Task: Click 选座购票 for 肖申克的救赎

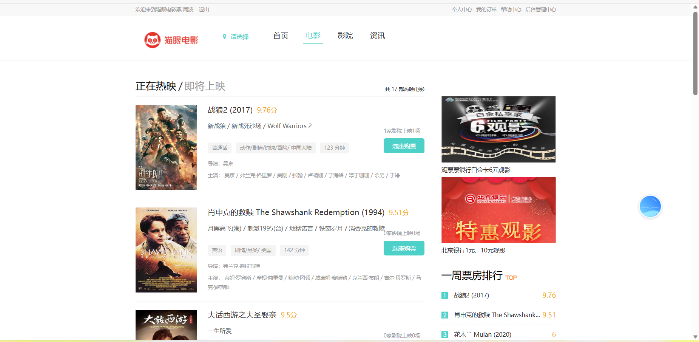Action: 404,248
